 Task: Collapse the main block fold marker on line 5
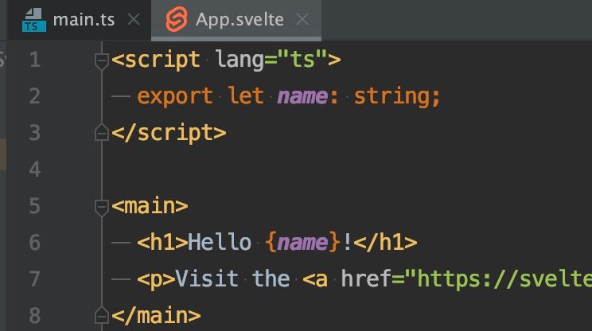(x=102, y=207)
